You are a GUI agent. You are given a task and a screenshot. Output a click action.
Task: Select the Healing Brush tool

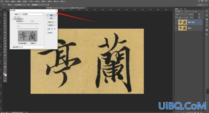(x=5, y=32)
